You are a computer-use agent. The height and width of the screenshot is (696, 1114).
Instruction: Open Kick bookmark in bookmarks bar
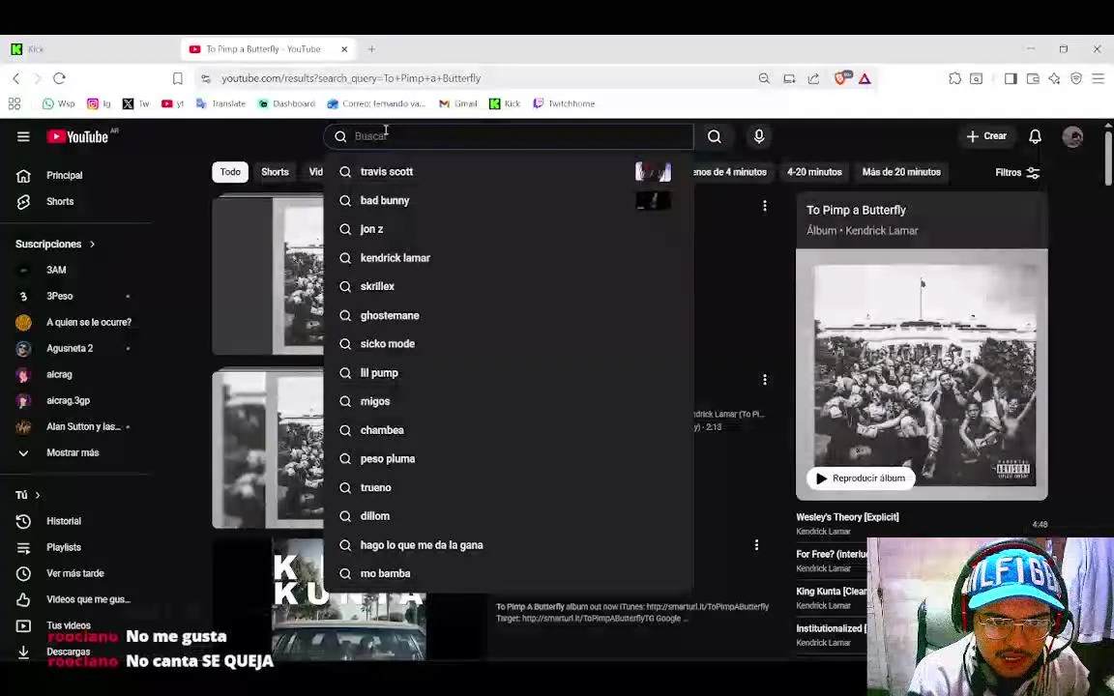(x=505, y=103)
